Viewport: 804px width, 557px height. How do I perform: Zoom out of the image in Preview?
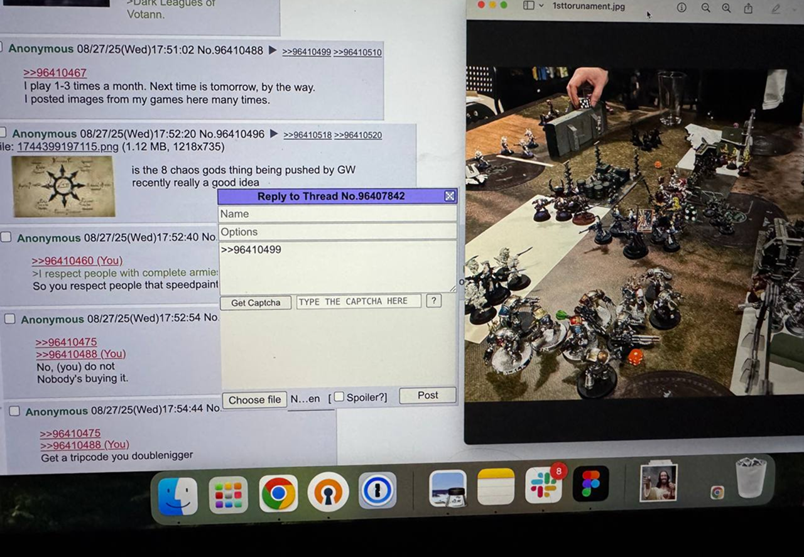point(705,8)
